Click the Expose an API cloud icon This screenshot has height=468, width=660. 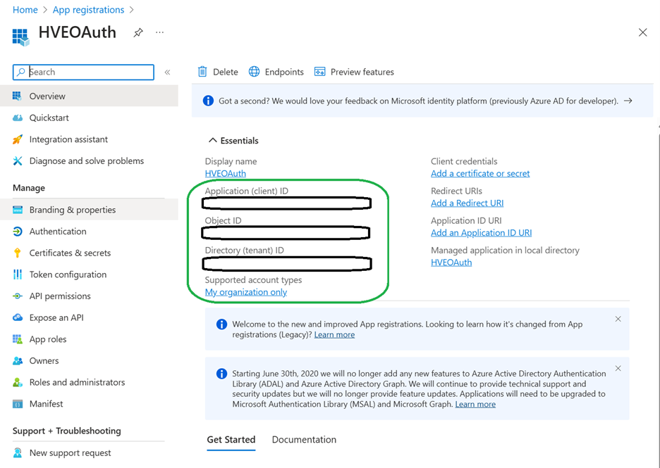(x=17, y=317)
